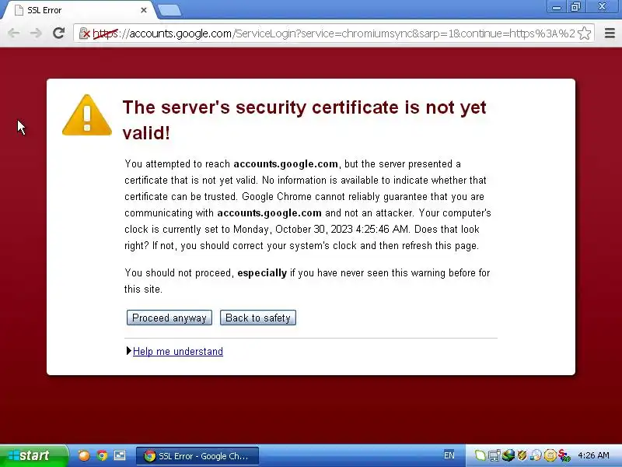Minimize the Chrome window
Screen dimensions: 622x467
[x=557, y=7]
